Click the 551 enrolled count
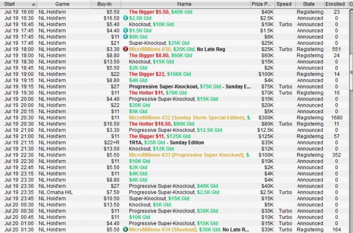Viewport: 353px width, 233px height. click(x=336, y=49)
